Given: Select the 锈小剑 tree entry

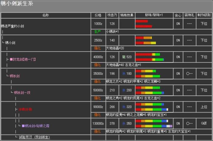Looking at the screenshot, I should 10,43.
